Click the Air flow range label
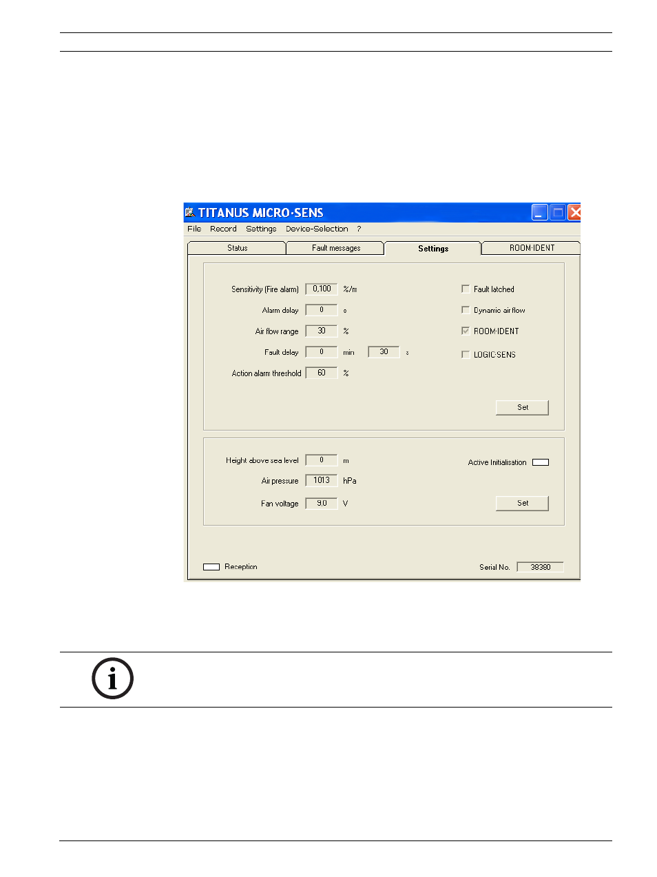657x877 pixels. (277, 331)
